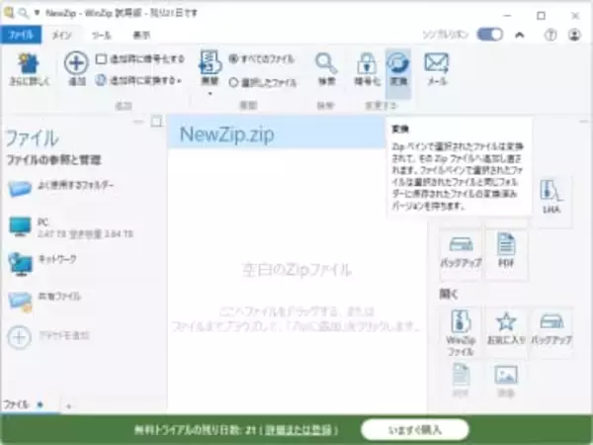The height and width of the screenshot is (445, 593).
Task: Click the add cloud plus icon
Action: [19, 337]
